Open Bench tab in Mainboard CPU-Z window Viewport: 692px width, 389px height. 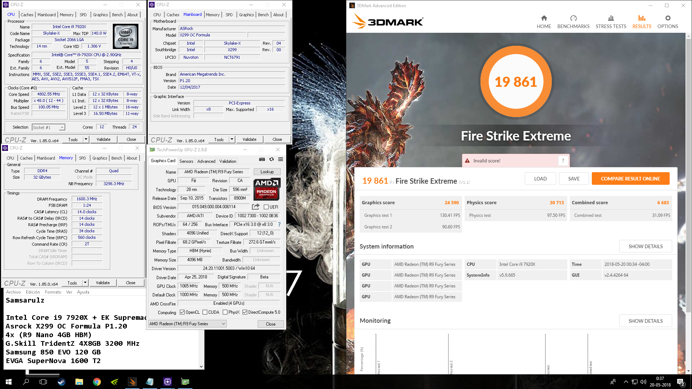click(x=263, y=15)
